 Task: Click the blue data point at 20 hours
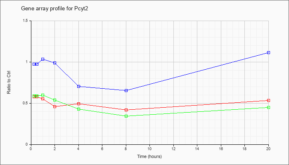point(269,53)
